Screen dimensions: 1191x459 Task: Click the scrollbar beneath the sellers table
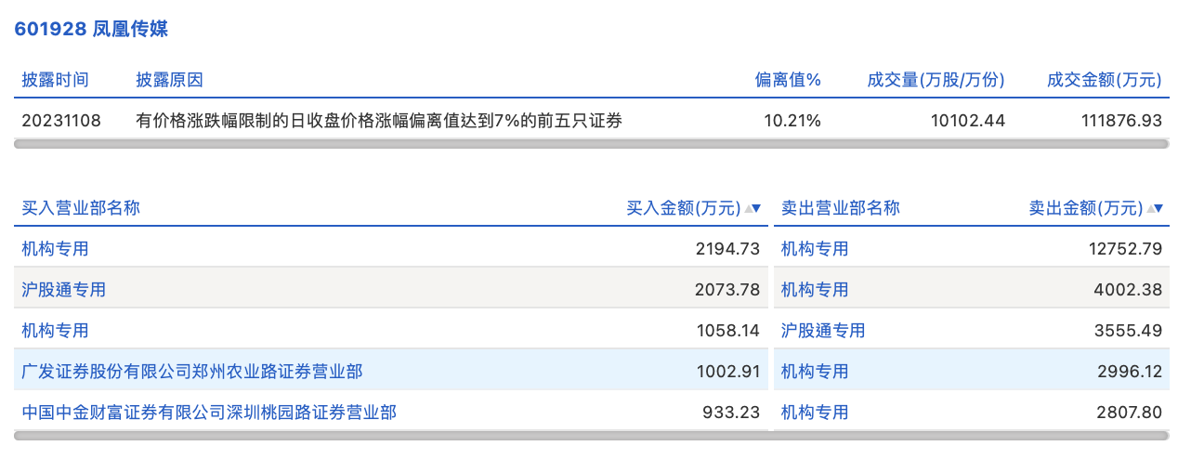[x=972, y=435]
